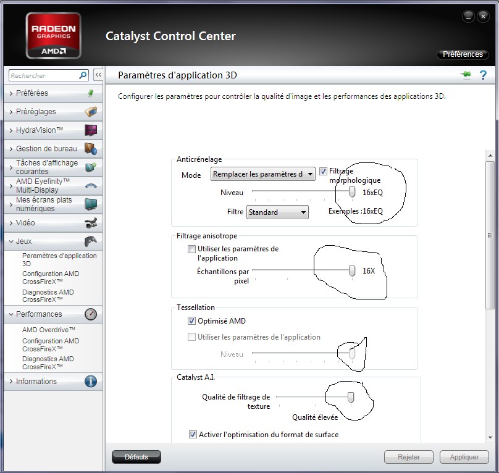Click the scrollbar down arrow

(x=490, y=438)
